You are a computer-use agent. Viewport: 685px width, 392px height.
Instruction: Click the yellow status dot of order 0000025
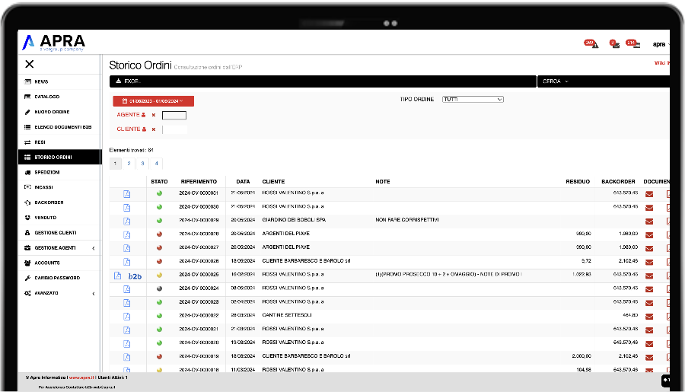pyautogui.click(x=160, y=275)
